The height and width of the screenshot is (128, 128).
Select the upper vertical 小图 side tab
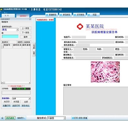[x=34, y=46]
